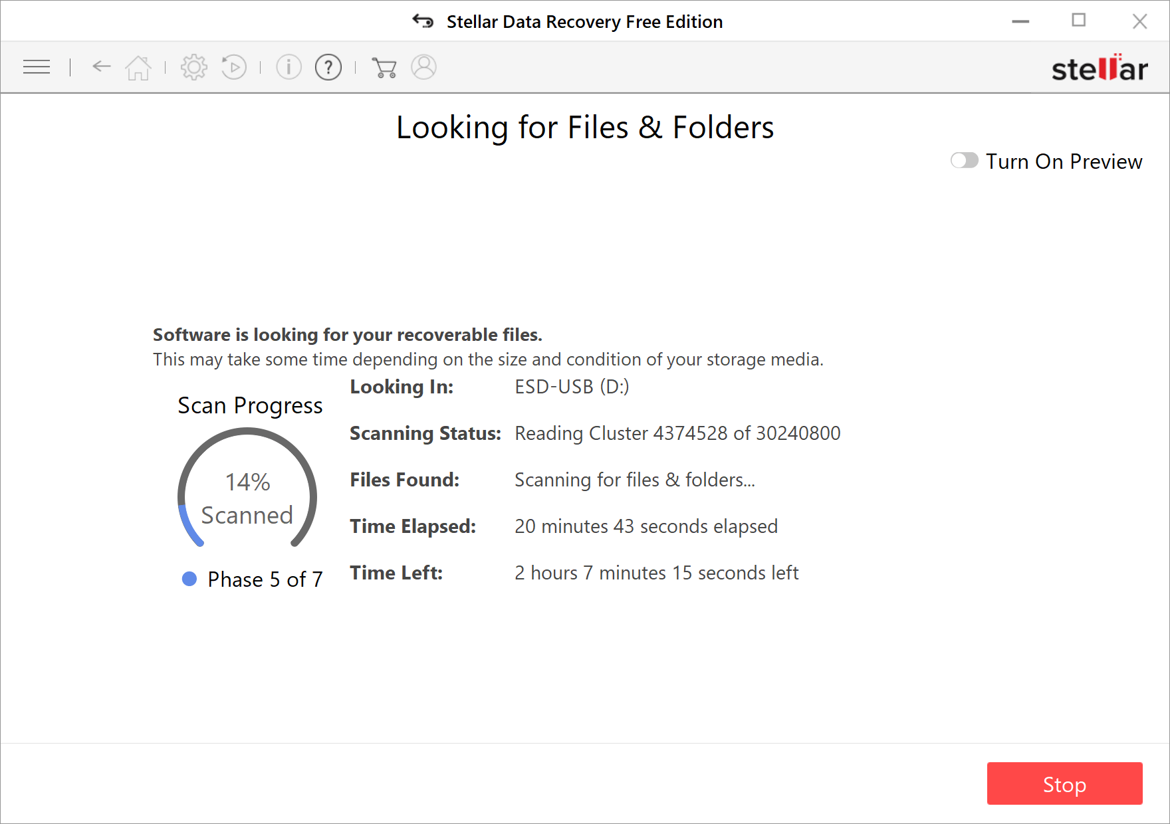Click 'Scanning for files & folders...' text
This screenshot has width=1170, height=824.
click(x=635, y=480)
